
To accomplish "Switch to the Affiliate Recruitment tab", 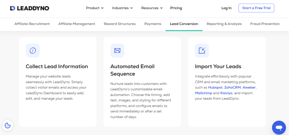I will 32,24.
